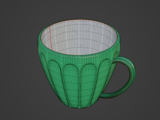Click the red seam line inside the cup

51,38
